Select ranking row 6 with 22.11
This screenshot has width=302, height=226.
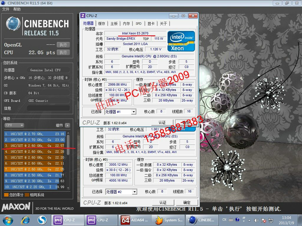tap(35, 163)
